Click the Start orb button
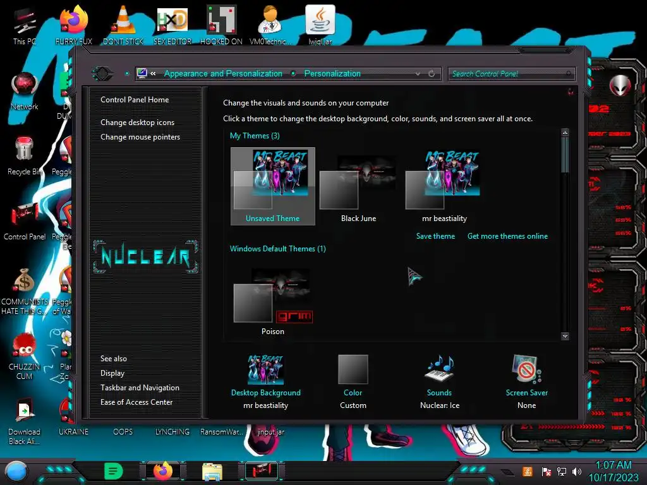647x485 pixels. 16,471
